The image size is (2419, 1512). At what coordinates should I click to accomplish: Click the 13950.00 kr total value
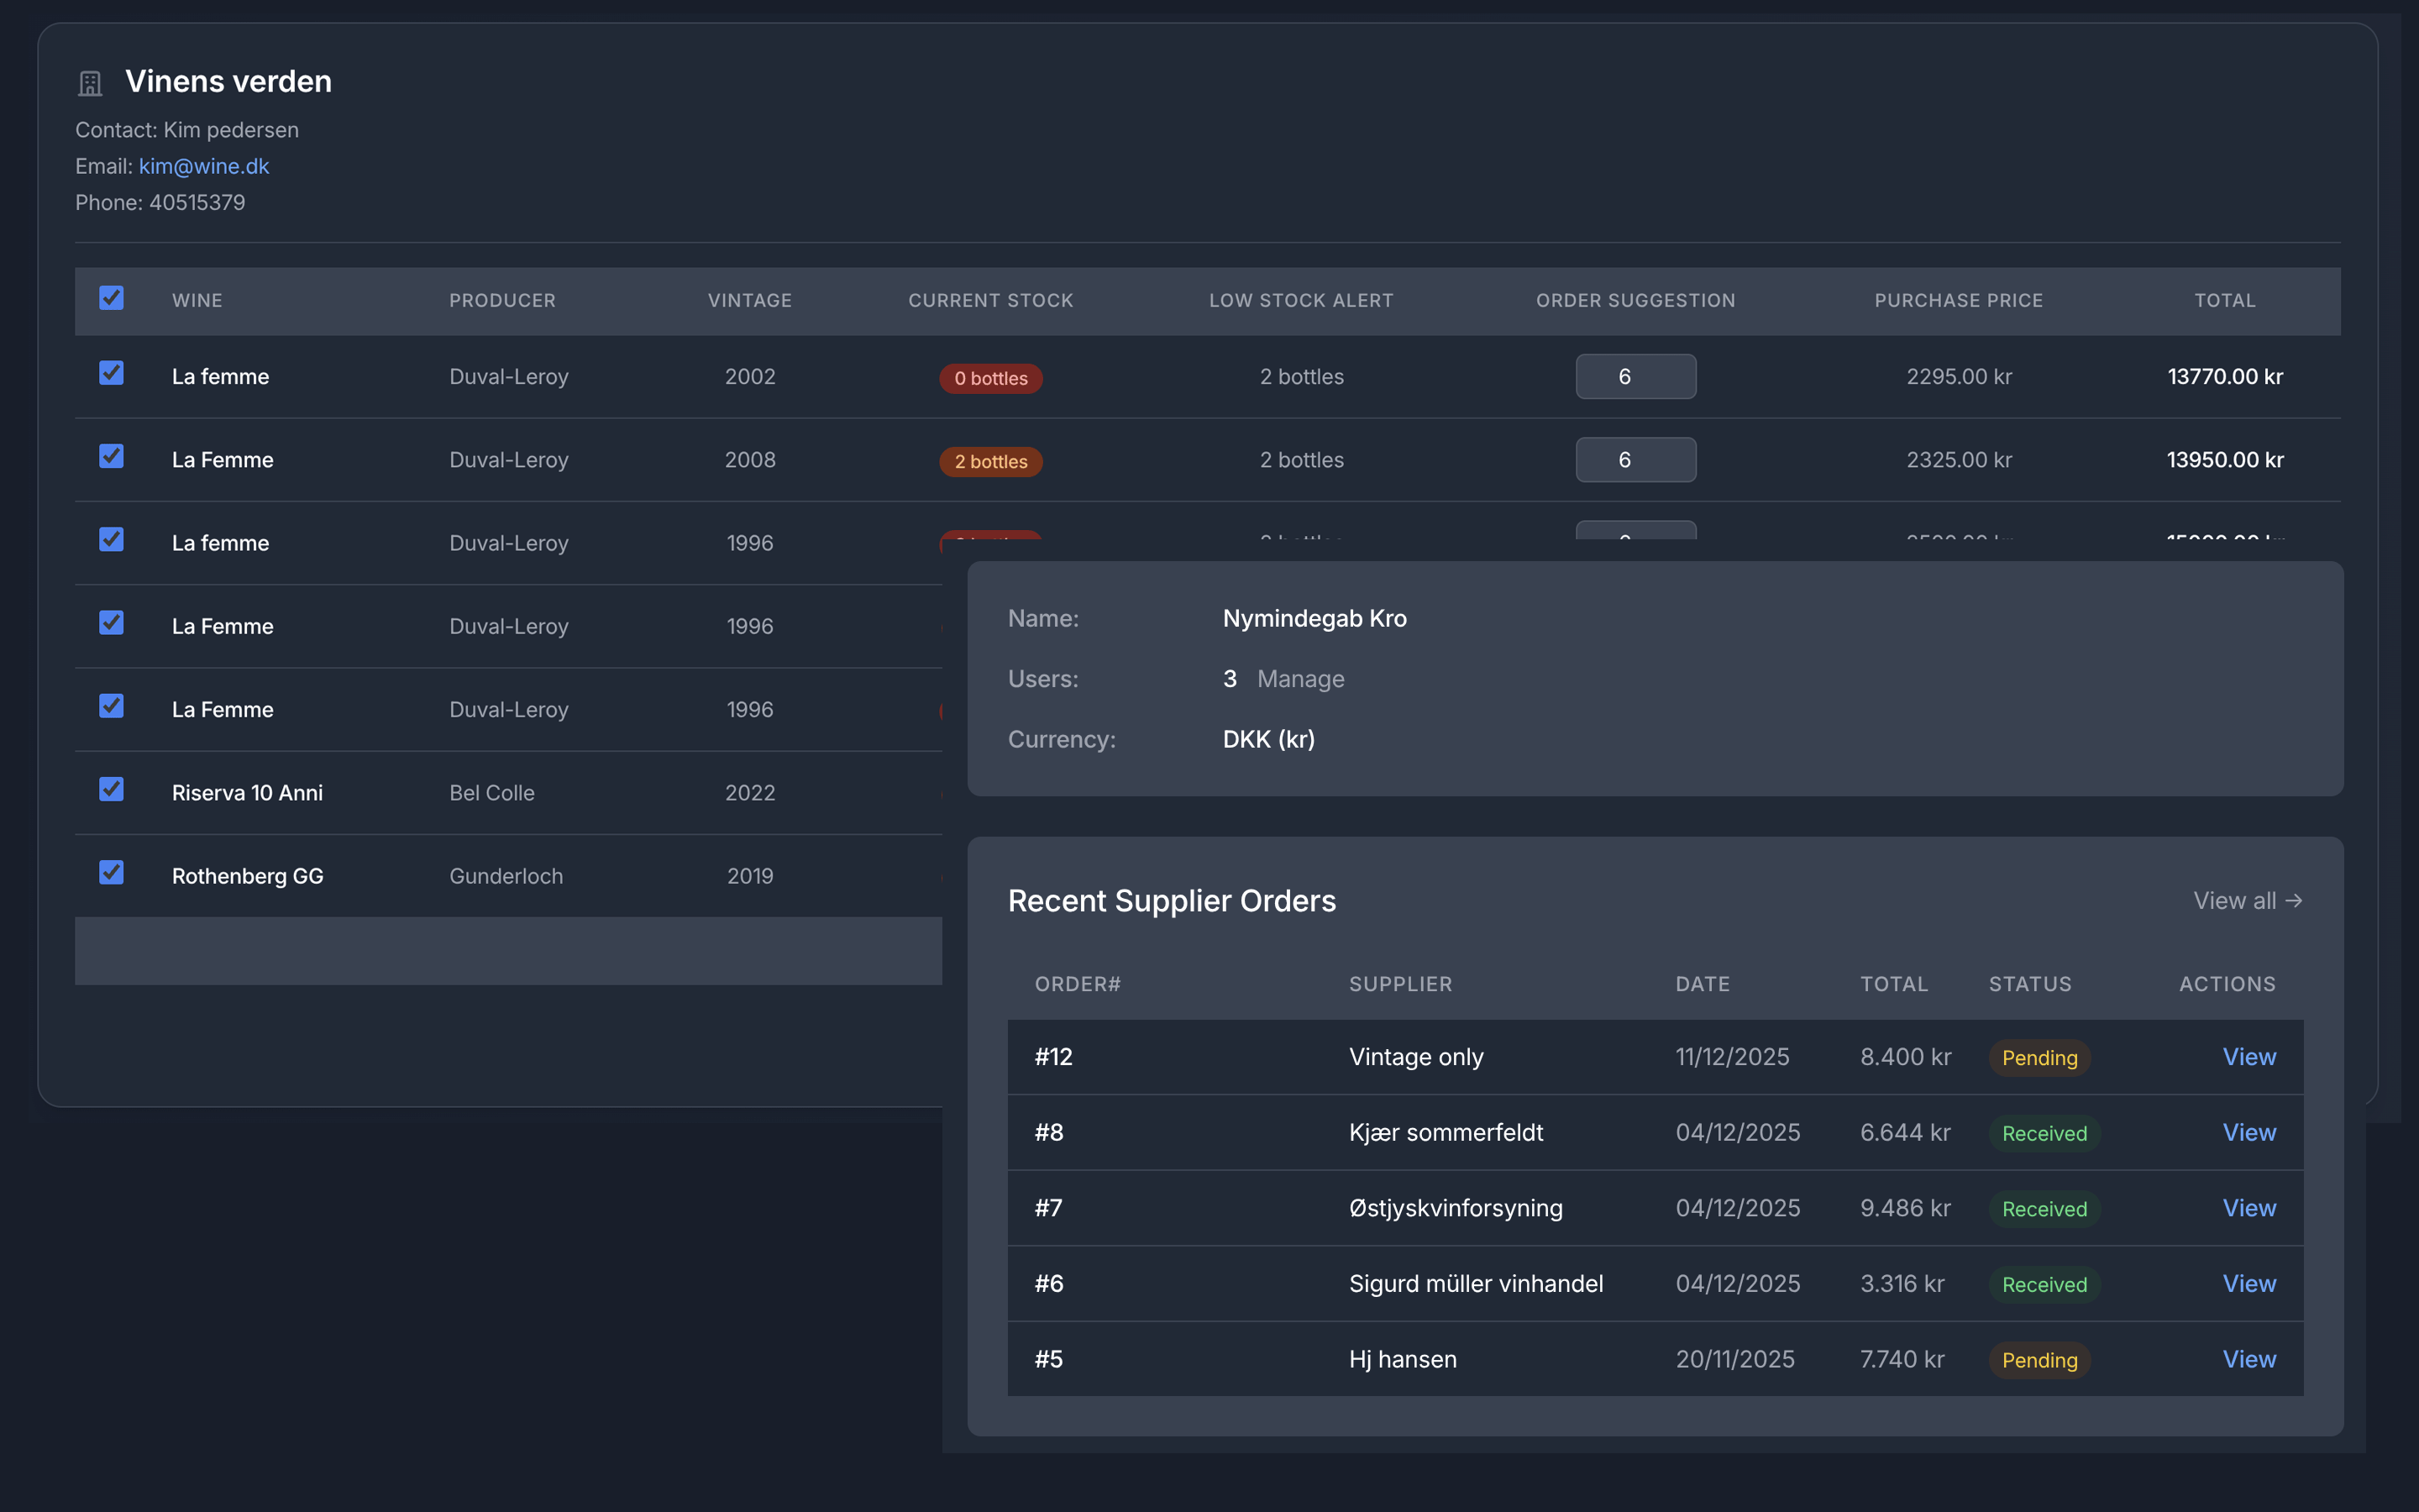(x=2225, y=460)
